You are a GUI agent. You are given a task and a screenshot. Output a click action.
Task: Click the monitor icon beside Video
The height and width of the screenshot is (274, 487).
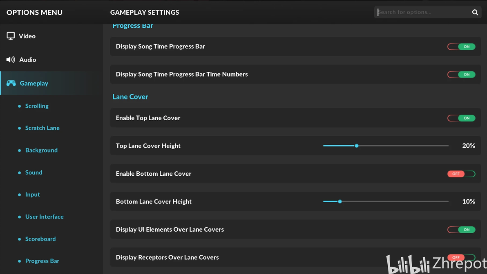11,36
